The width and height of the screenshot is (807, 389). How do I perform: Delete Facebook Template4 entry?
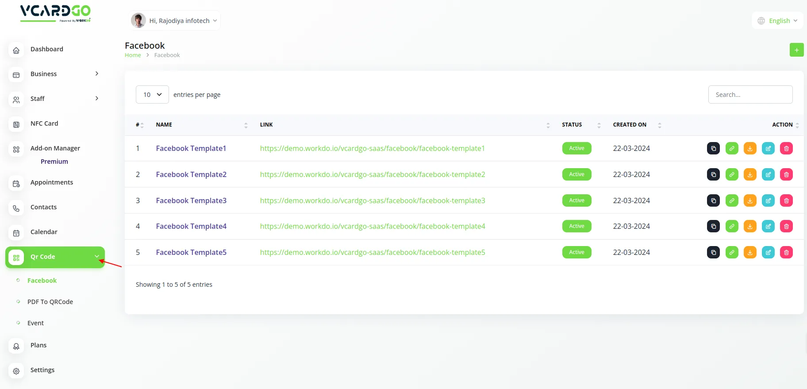786,226
